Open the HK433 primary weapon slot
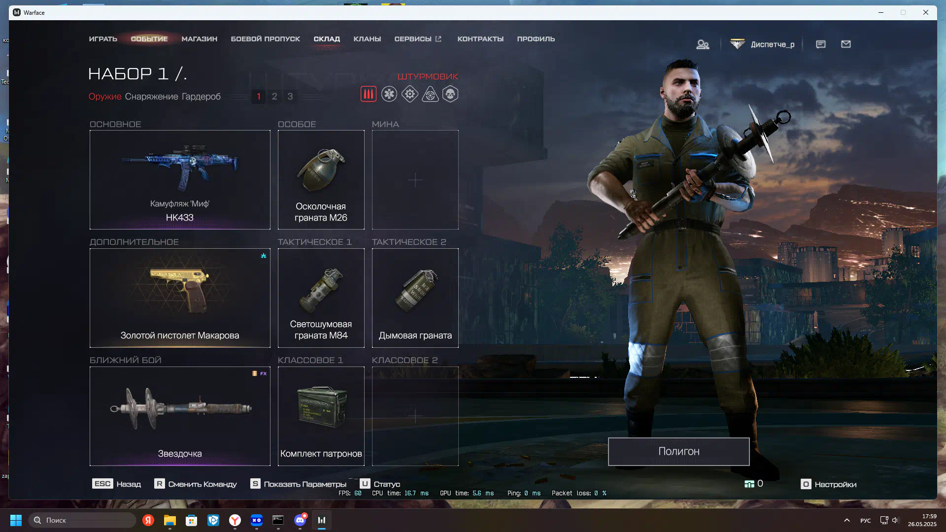The width and height of the screenshot is (946, 532). 180,180
